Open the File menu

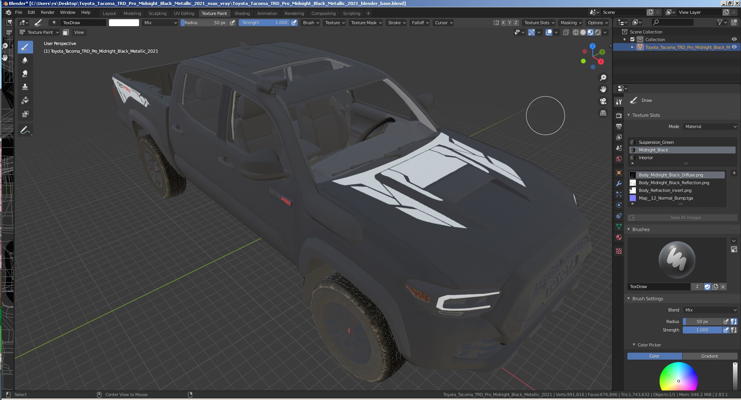tap(18, 12)
